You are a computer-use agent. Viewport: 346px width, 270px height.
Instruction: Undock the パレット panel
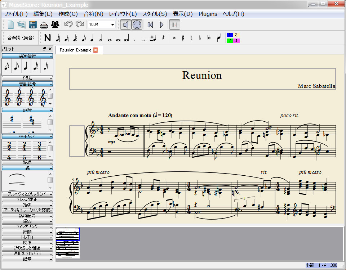(44, 49)
